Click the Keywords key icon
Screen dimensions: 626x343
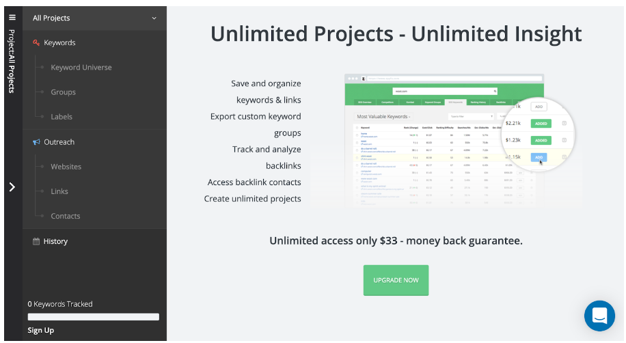(x=37, y=43)
